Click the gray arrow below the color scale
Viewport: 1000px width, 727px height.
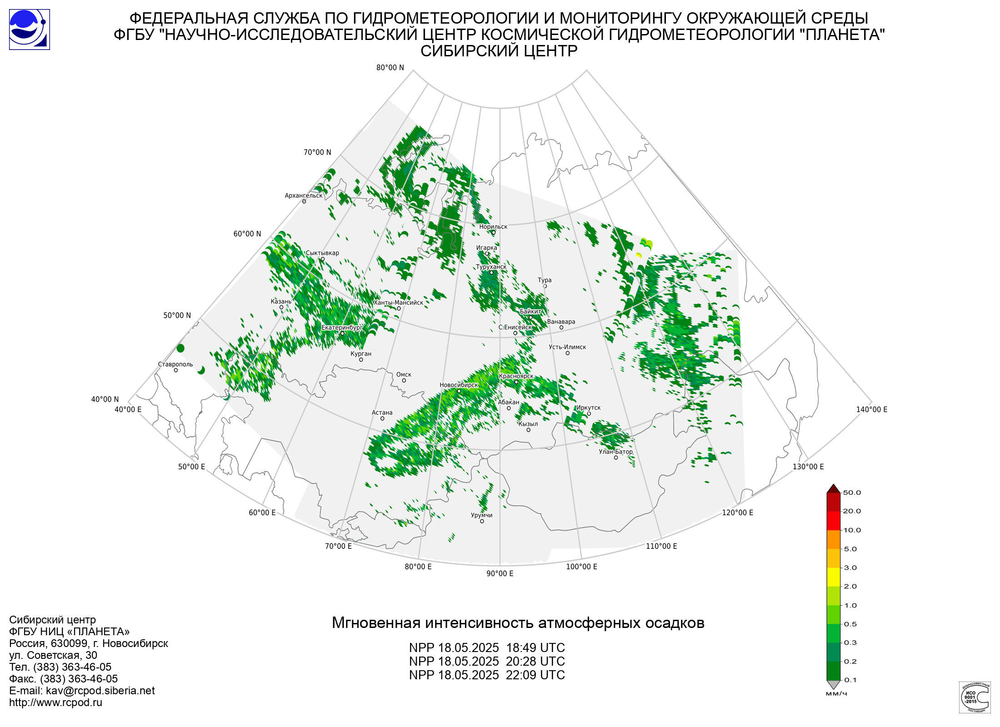point(833,685)
